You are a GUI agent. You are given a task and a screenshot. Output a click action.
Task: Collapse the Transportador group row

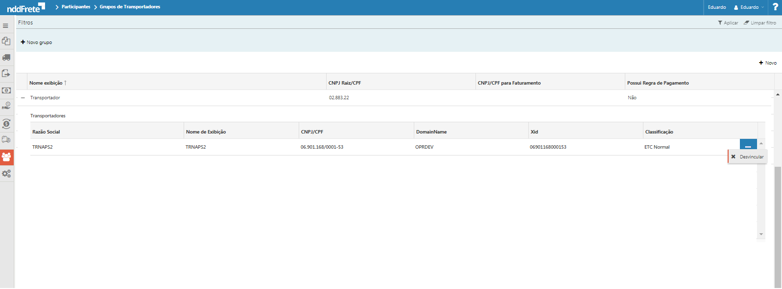click(x=23, y=98)
